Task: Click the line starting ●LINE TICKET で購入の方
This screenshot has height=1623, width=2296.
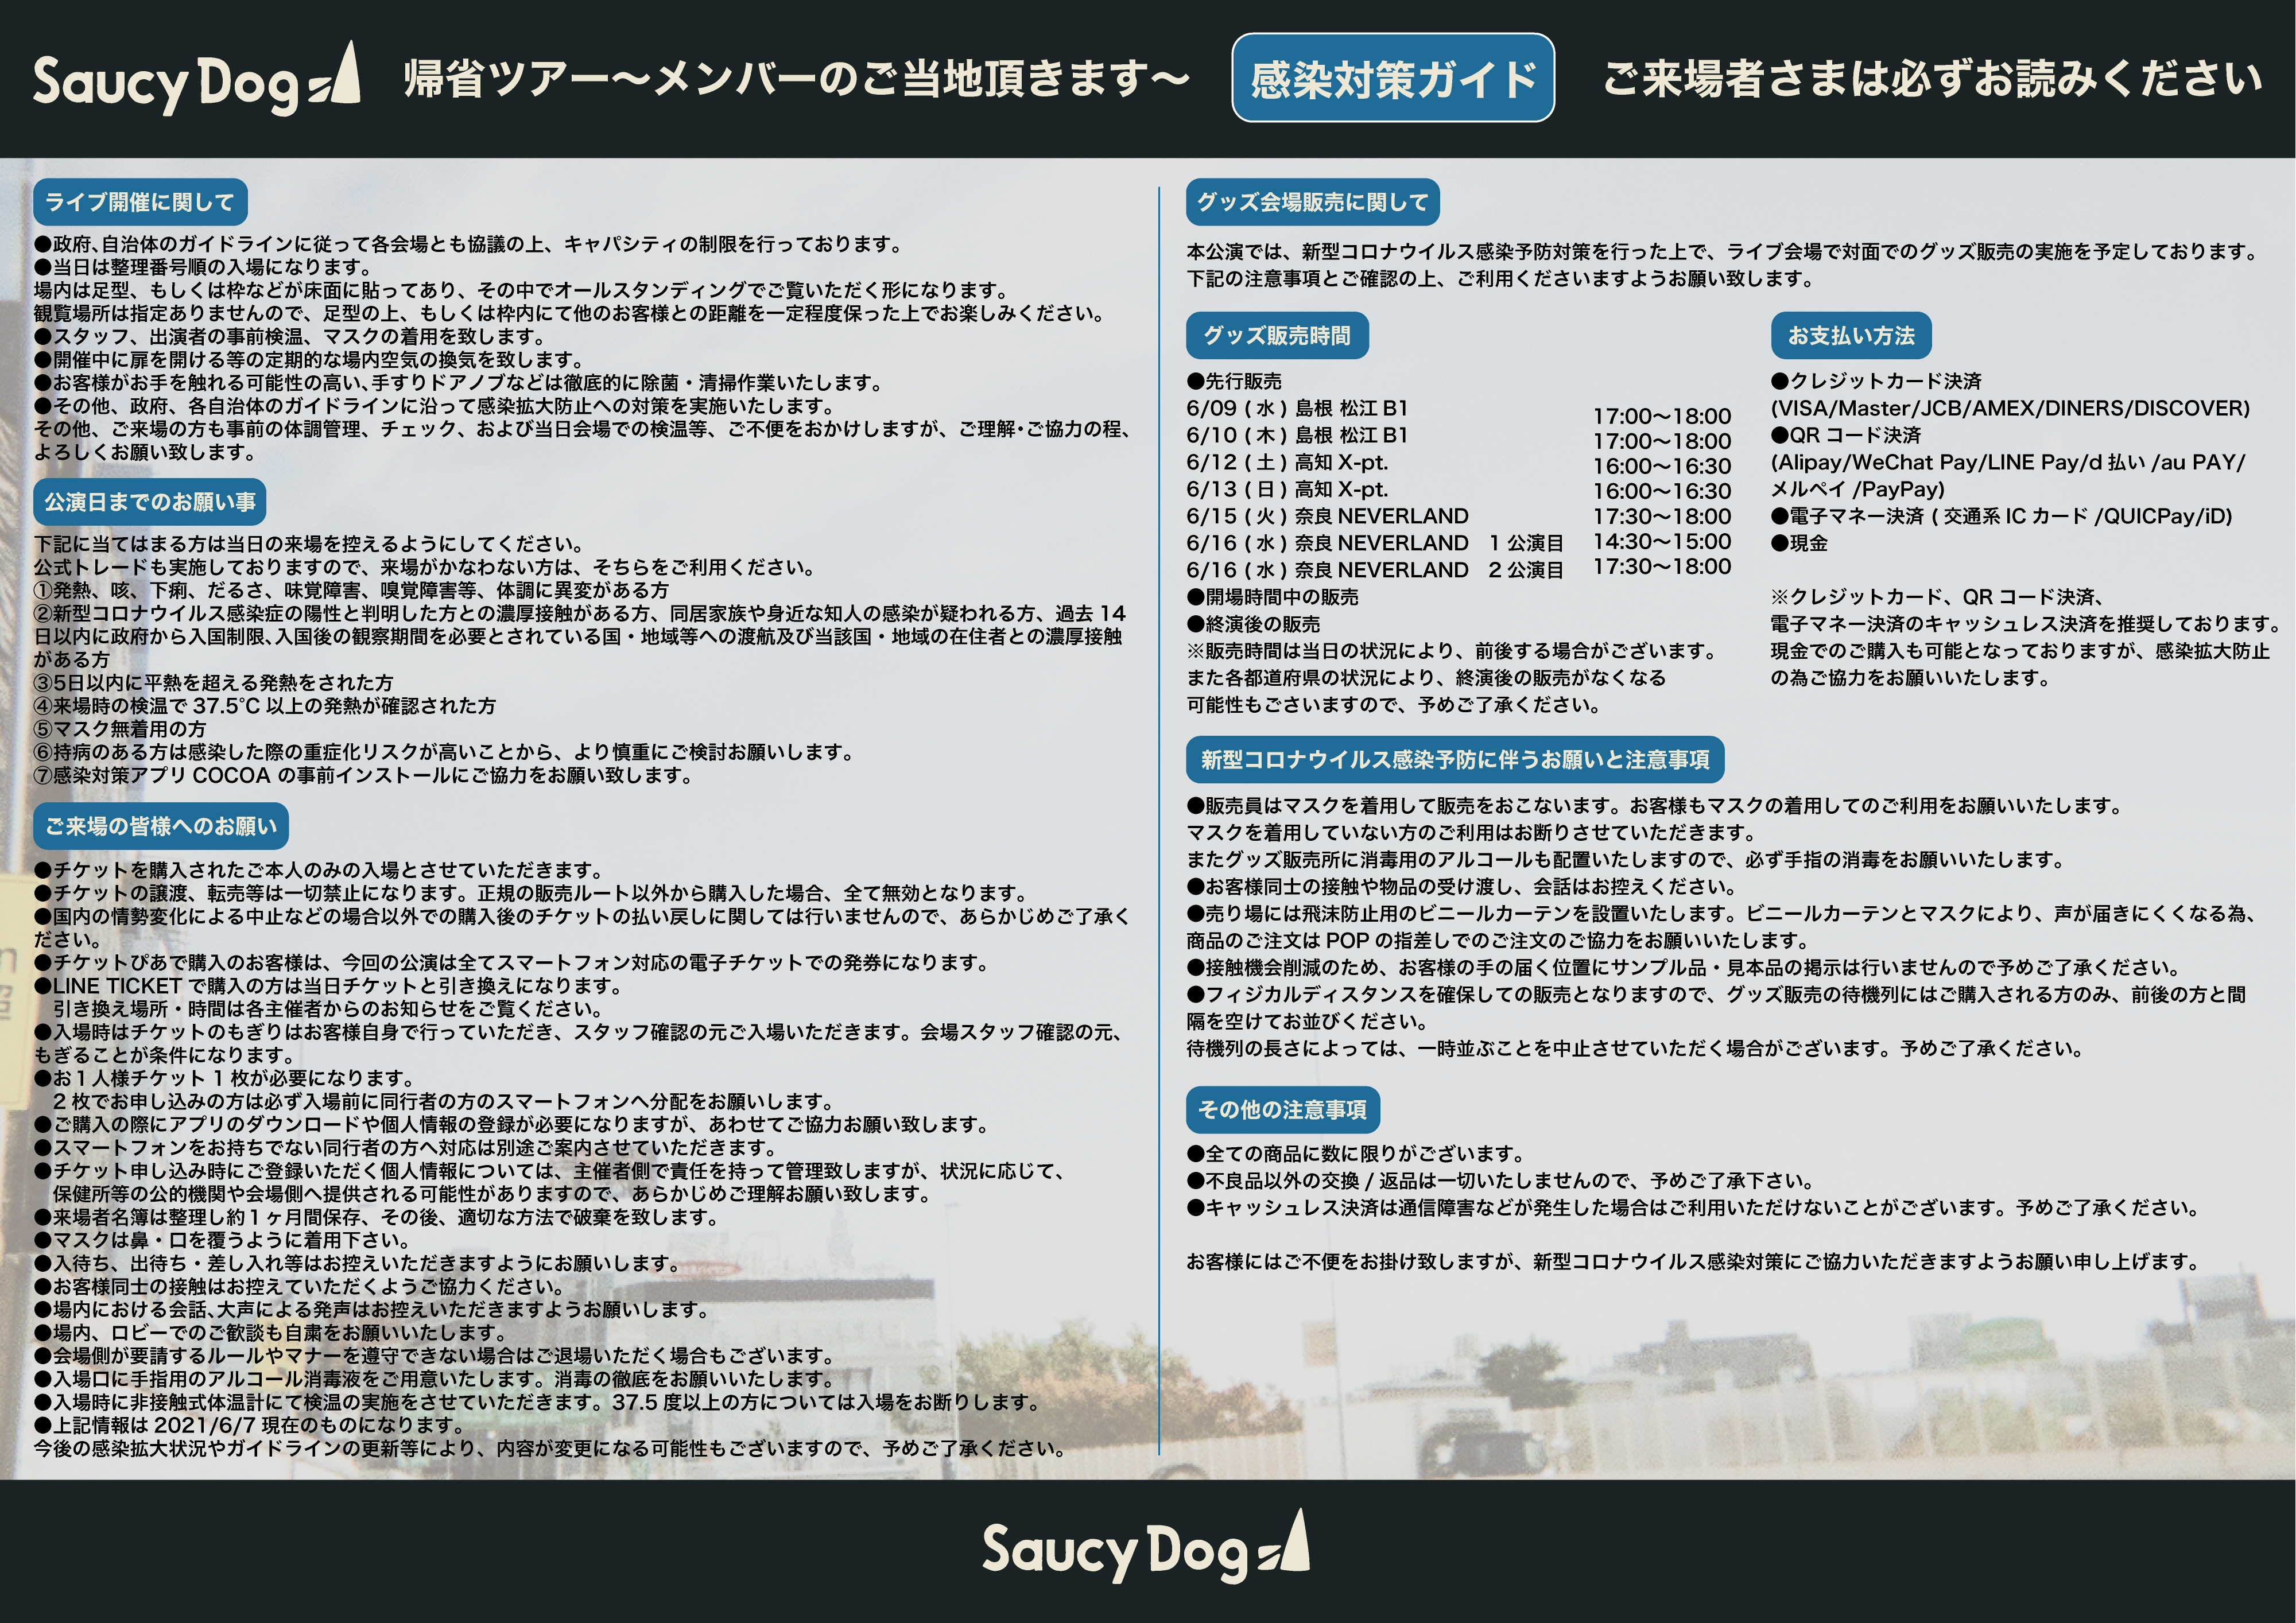Action: tap(327, 986)
